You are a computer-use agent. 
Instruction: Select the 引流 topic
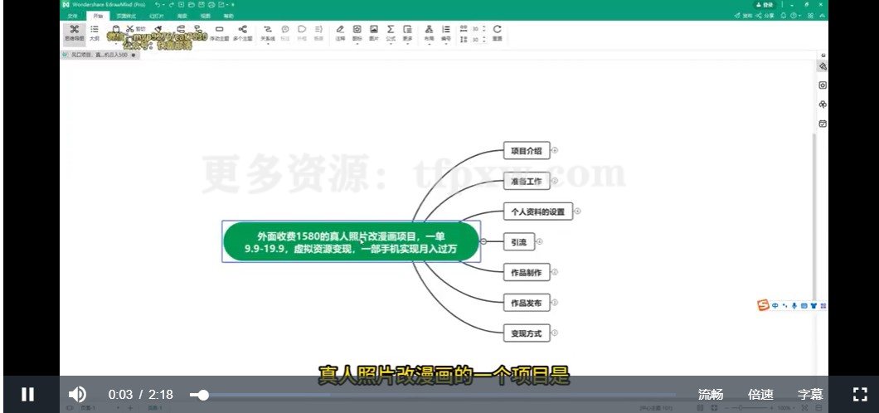pyautogui.click(x=518, y=242)
